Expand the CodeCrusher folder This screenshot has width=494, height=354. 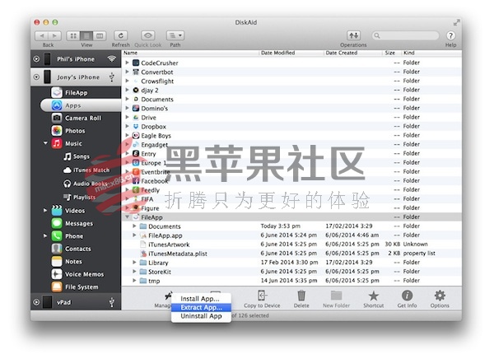click(x=127, y=63)
